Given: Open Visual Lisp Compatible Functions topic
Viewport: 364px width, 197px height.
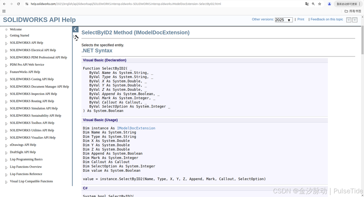Looking at the screenshot, I should 31,181.
